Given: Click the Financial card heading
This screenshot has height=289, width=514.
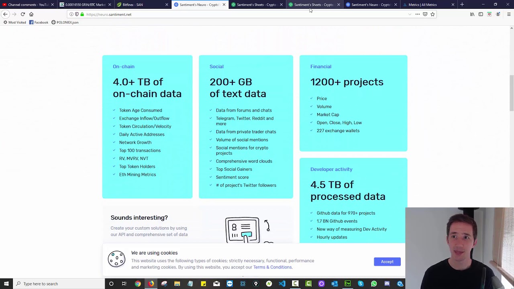Looking at the screenshot, I should [321, 67].
